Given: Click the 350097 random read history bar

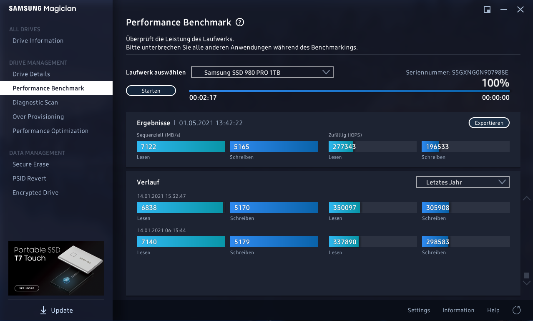Looking at the screenshot, I should (373, 207).
